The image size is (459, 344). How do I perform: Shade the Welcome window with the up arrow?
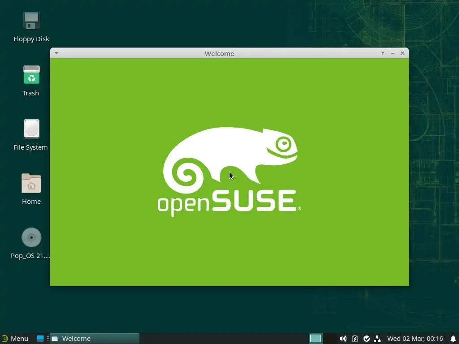pyautogui.click(x=383, y=53)
